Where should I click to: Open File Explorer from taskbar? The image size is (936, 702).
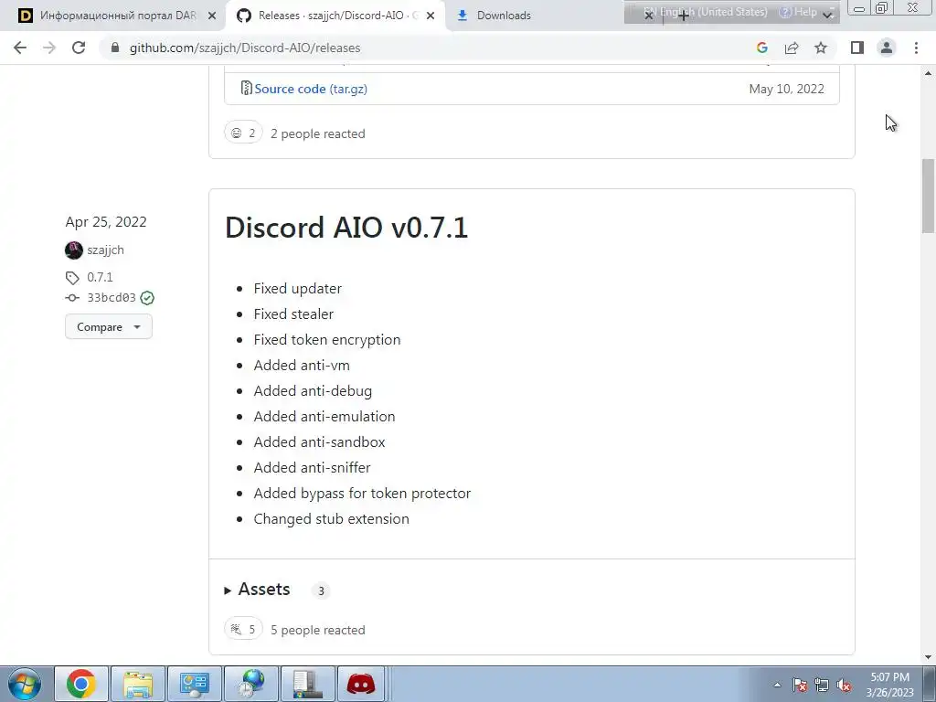point(138,684)
